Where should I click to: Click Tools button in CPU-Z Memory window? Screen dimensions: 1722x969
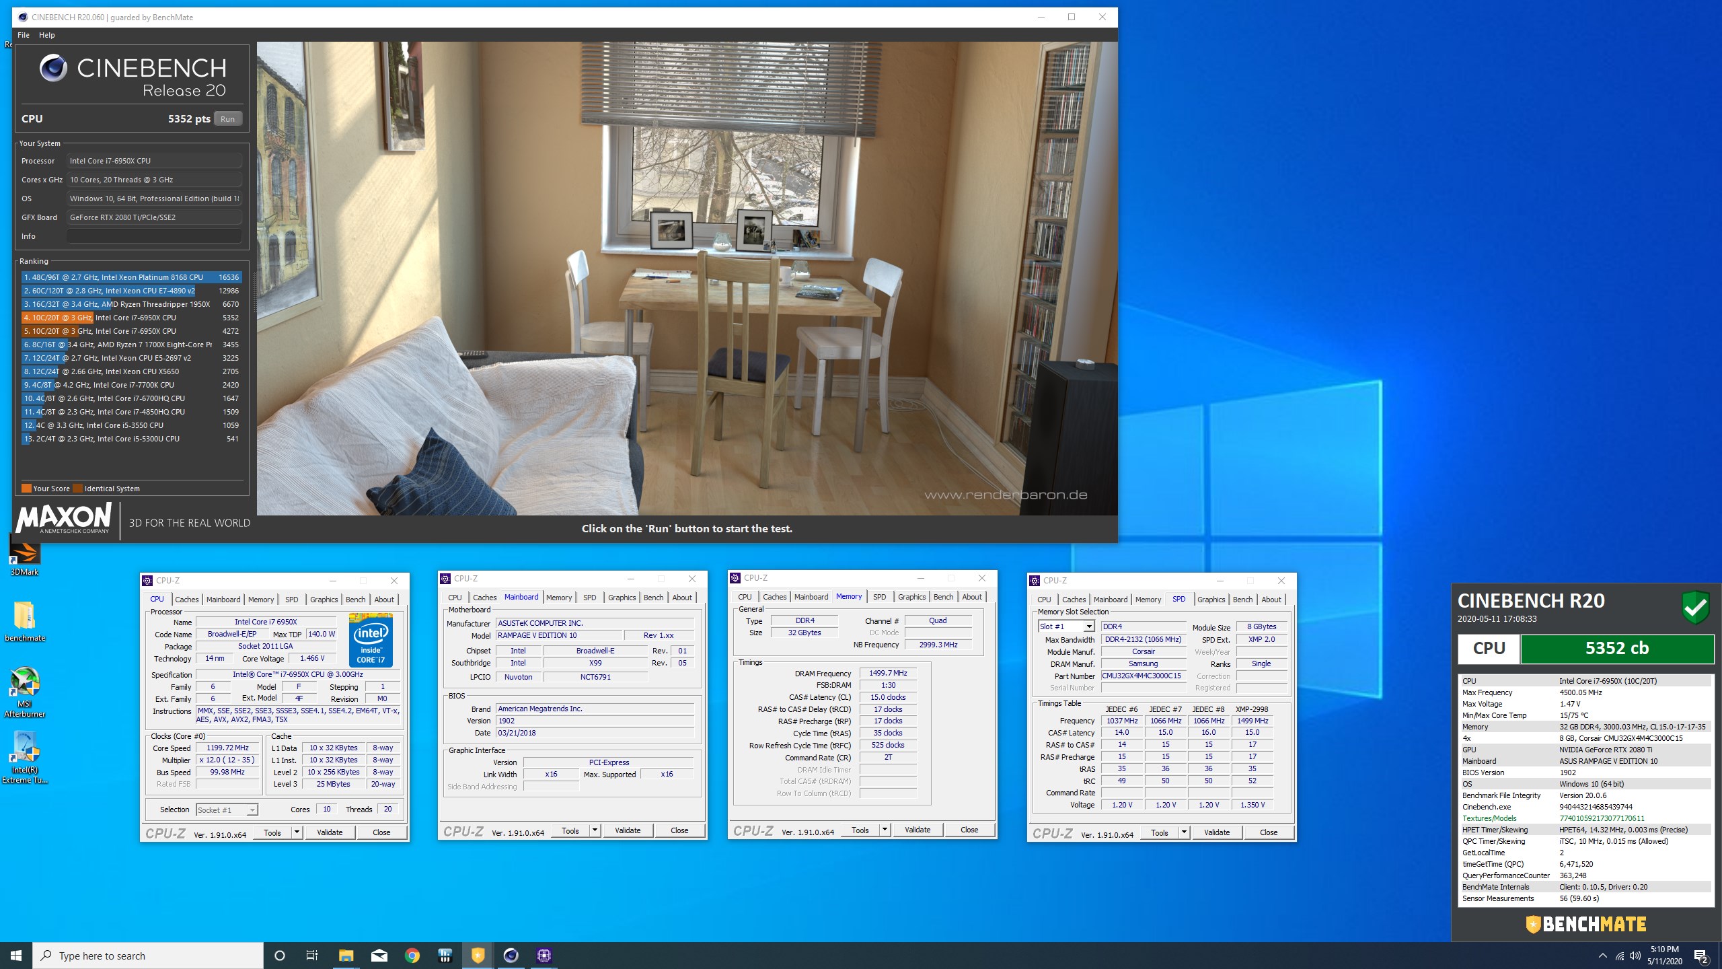point(860,830)
